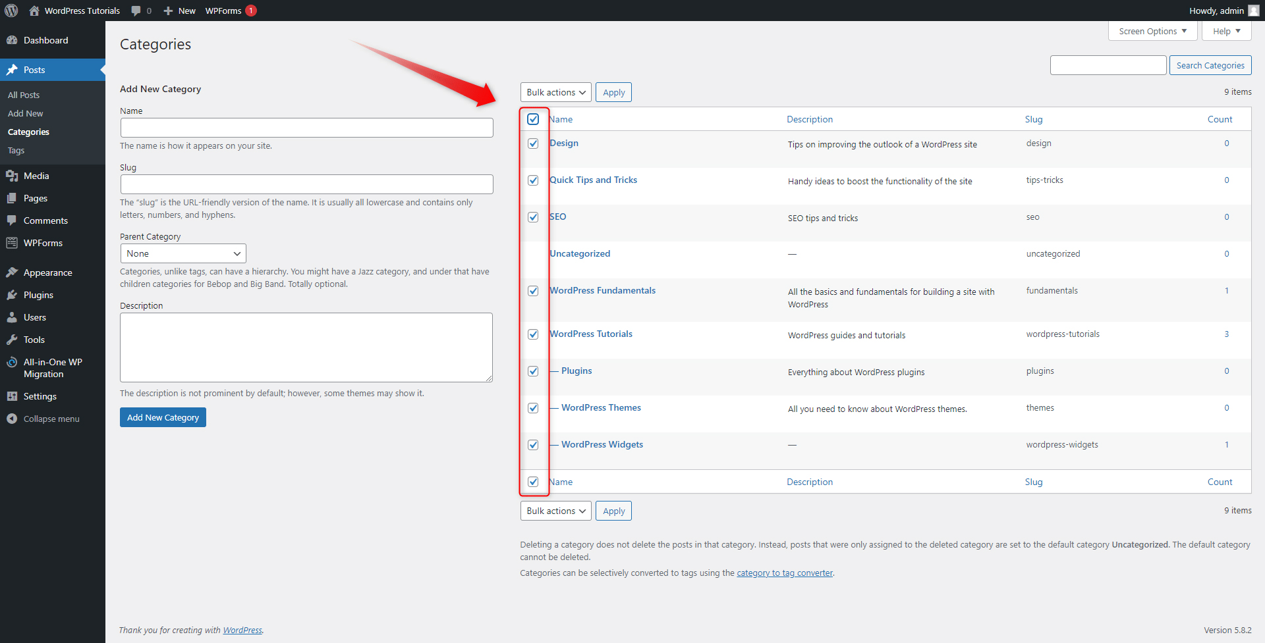
Task: Click the Add New Category button
Action: click(x=163, y=417)
